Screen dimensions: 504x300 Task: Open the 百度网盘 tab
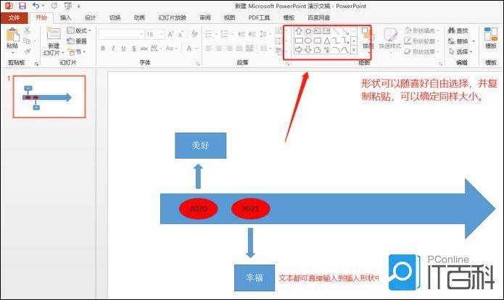click(319, 17)
